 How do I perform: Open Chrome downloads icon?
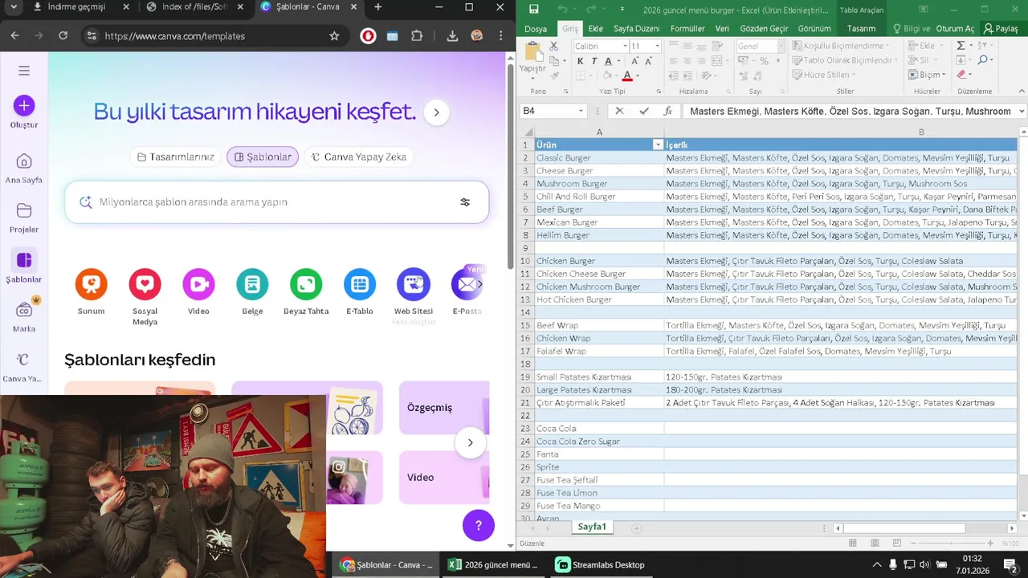click(x=452, y=36)
